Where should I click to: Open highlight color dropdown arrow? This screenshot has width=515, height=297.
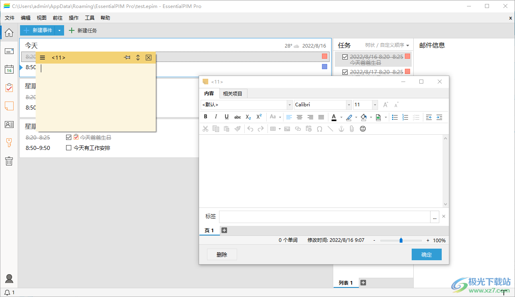pyautogui.click(x=356, y=117)
